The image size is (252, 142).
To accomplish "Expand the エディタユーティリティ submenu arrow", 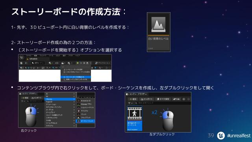I will click(74, 107).
